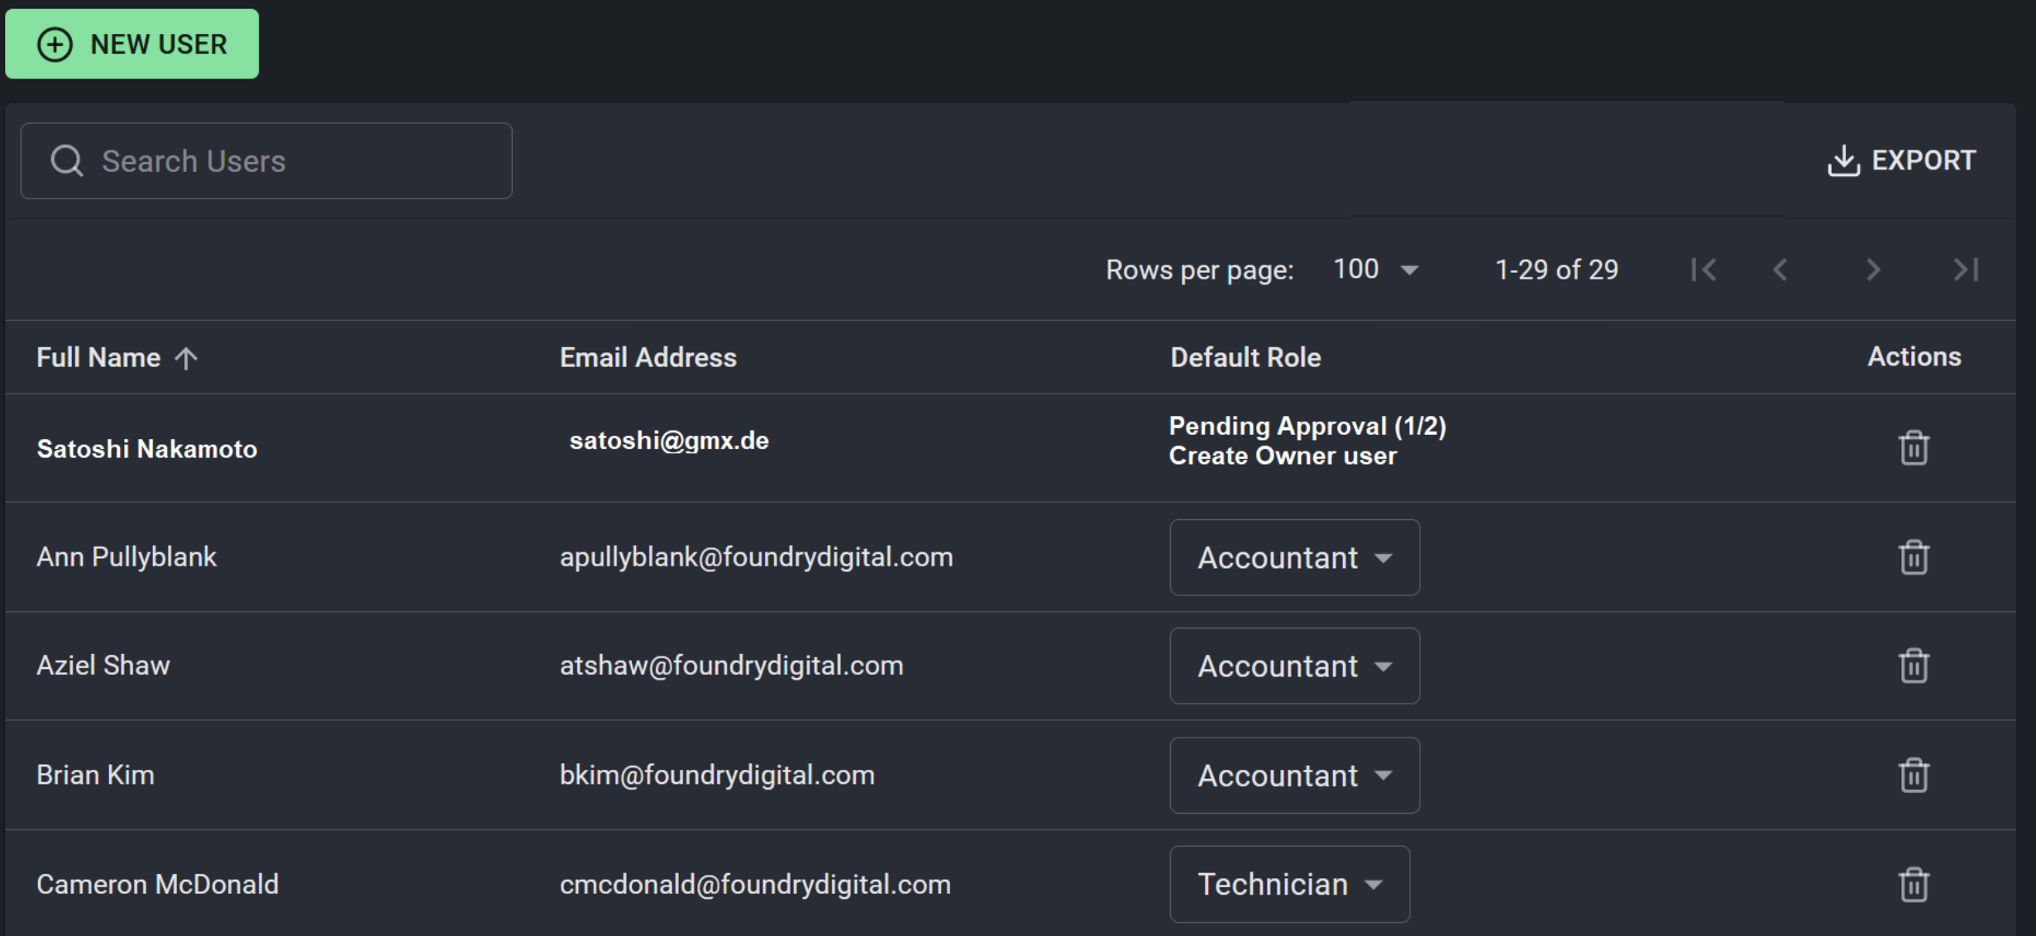
Task: Go to the previous page of results
Action: pyautogui.click(x=1779, y=269)
